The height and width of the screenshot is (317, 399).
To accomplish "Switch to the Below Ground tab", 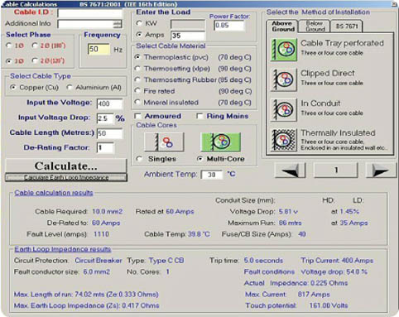I will click(314, 26).
